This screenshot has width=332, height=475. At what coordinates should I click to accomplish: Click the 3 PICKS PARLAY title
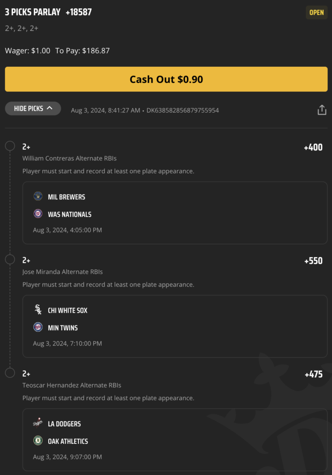tap(33, 12)
